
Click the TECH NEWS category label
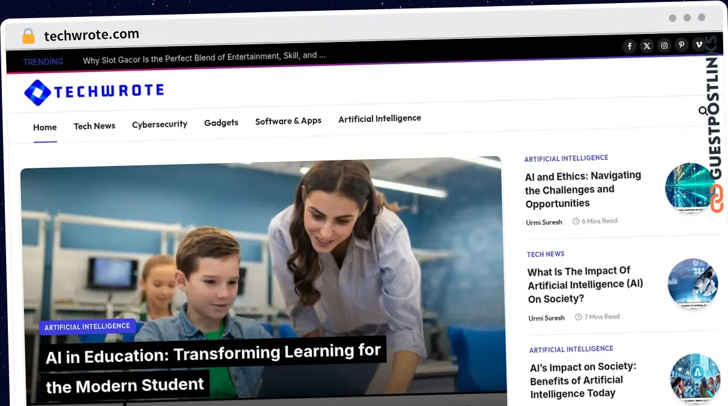click(545, 255)
